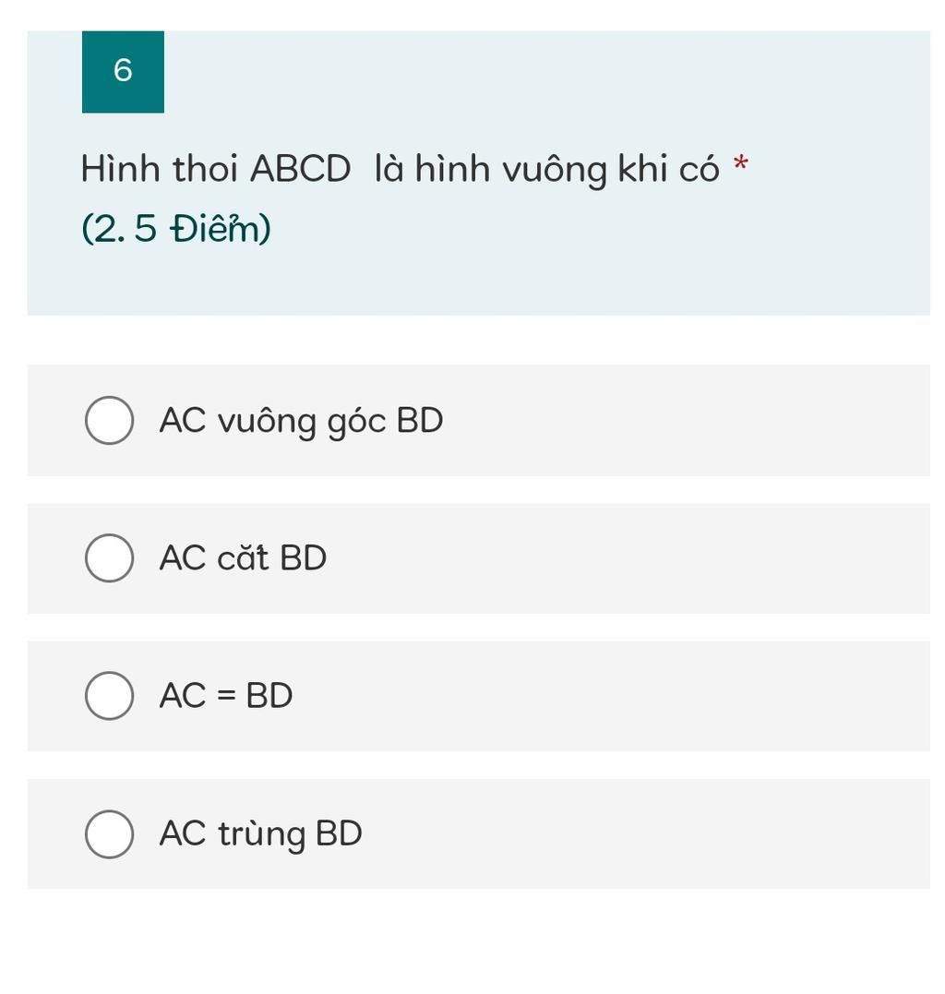Click the "AC = BD" answer label
Image resolution: width=945 pixels, height=994 pixels.
[x=225, y=695]
